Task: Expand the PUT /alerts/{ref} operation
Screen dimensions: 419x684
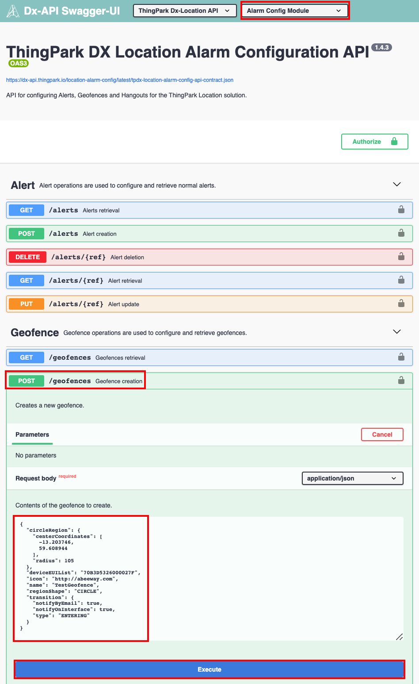Action: pyautogui.click(x=209, y=304)
